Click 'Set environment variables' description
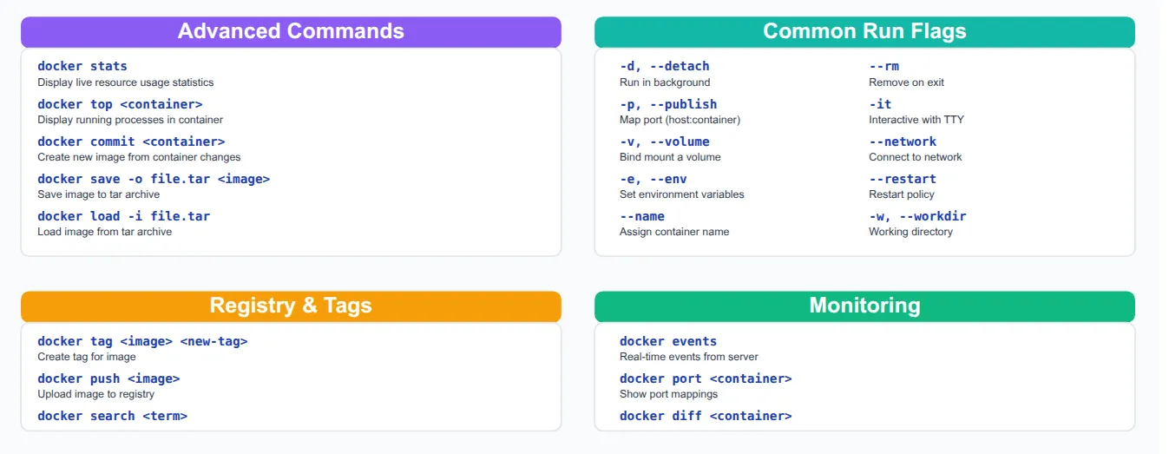1169x454 pixels. click(681, 194)
